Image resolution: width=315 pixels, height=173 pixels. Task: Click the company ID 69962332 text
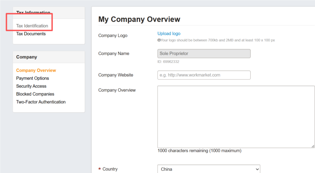[168, 62]
